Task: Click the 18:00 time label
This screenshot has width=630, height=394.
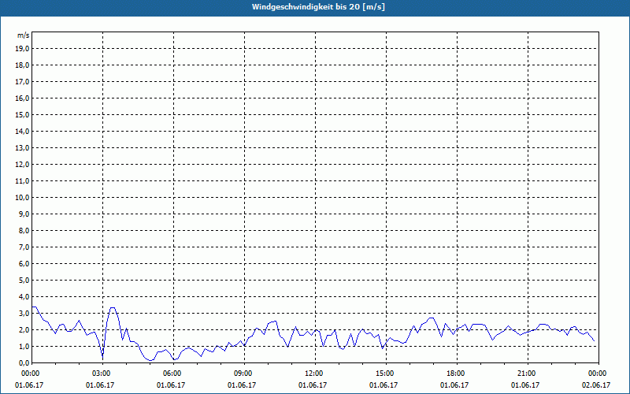Action: pos(457,374)
